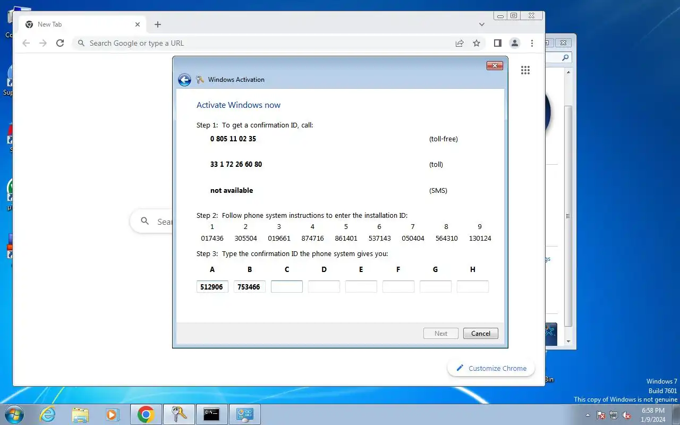Viewport: 680px width, 425px height.
Task: Click confirmation ID field H
Action: 473,287
